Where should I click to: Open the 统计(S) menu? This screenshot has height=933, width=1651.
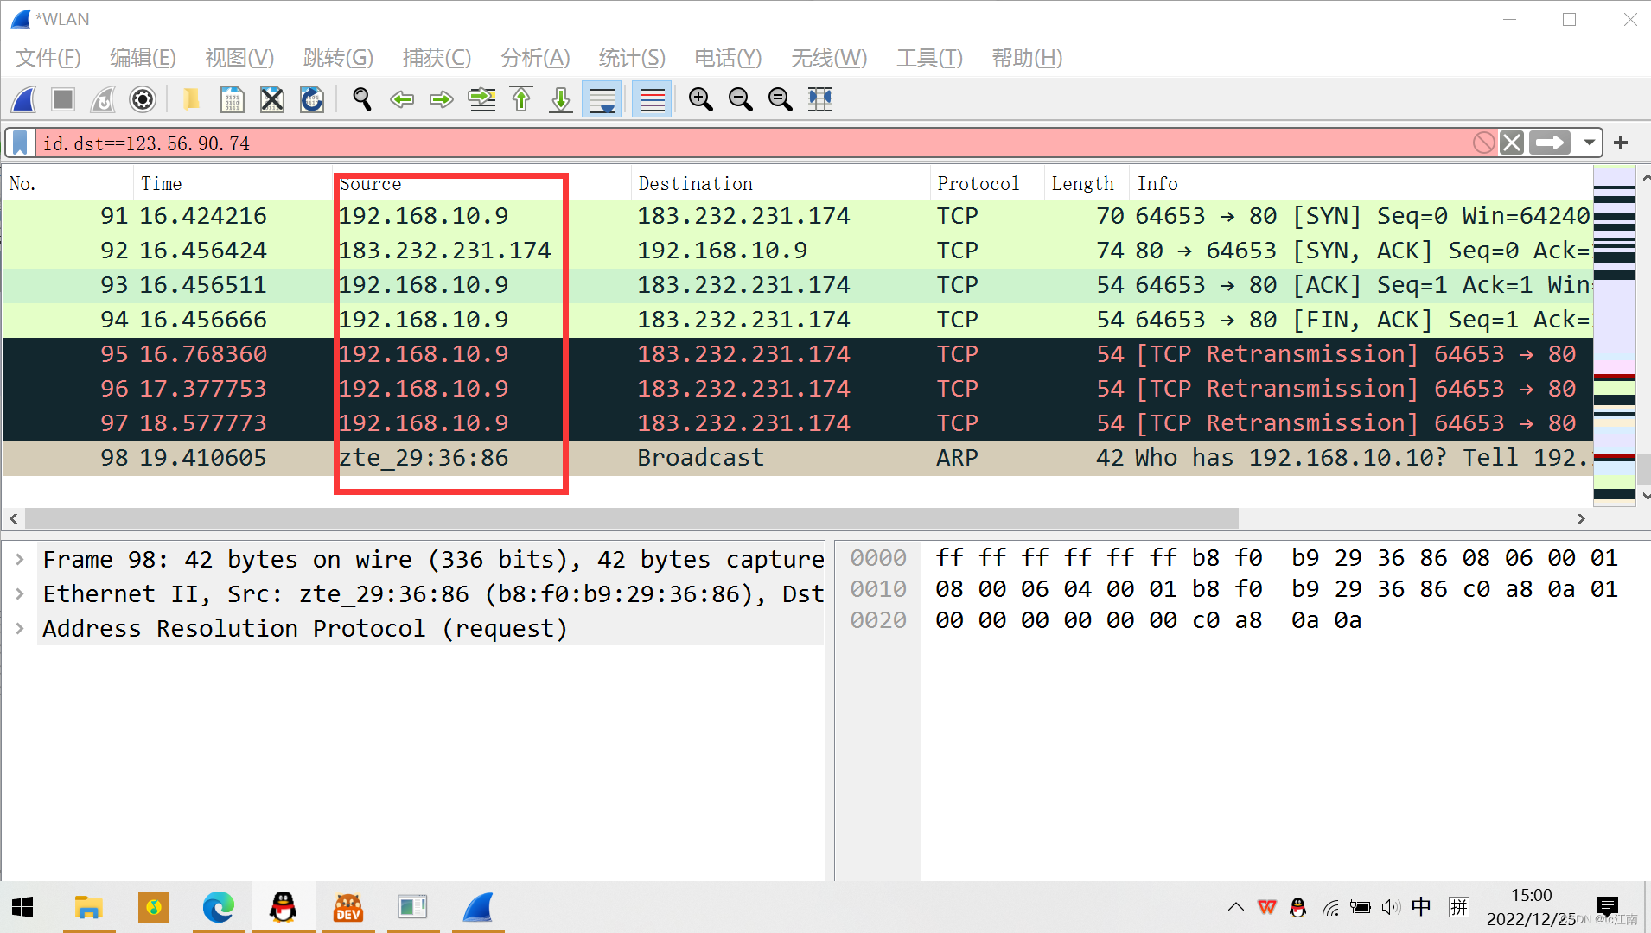click(x=632, y=58)
